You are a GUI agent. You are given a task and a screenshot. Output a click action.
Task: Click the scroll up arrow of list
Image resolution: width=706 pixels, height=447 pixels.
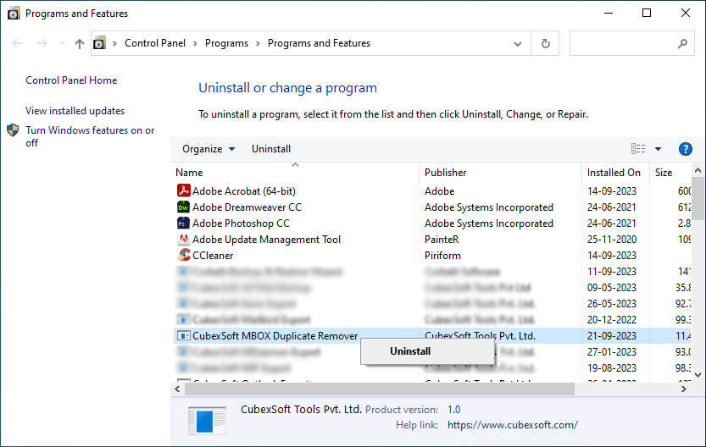tap(698, 170)
